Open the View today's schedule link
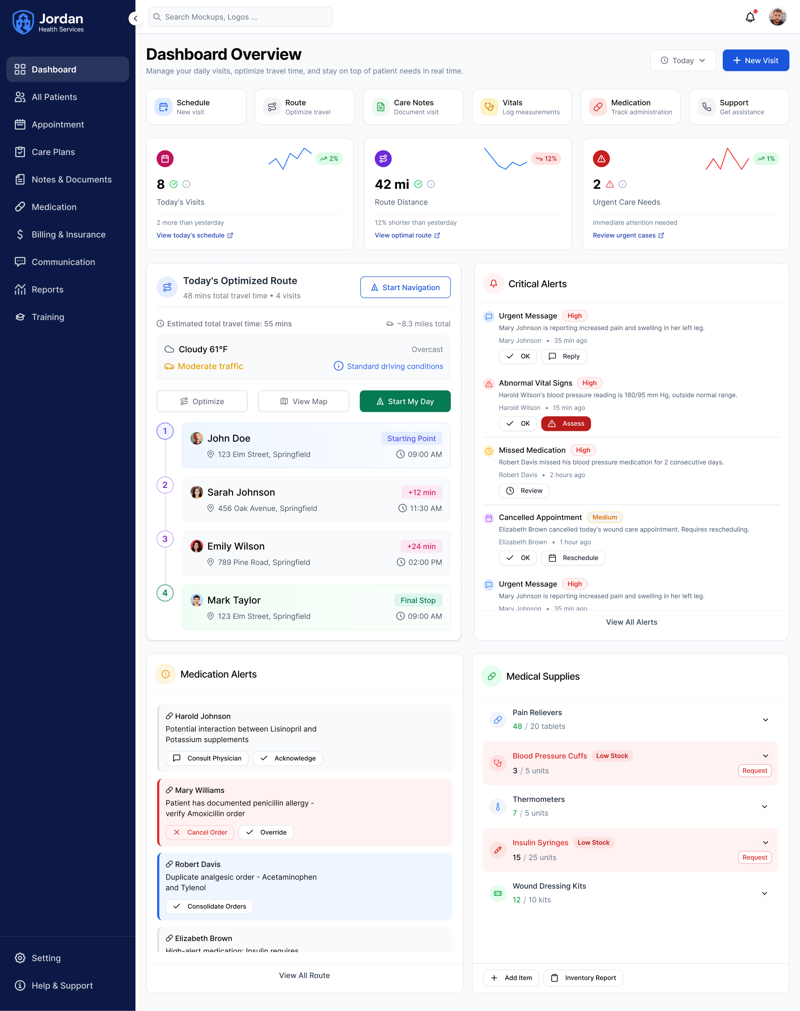This screenshot has width=800, height=1011. click(194, 235)
